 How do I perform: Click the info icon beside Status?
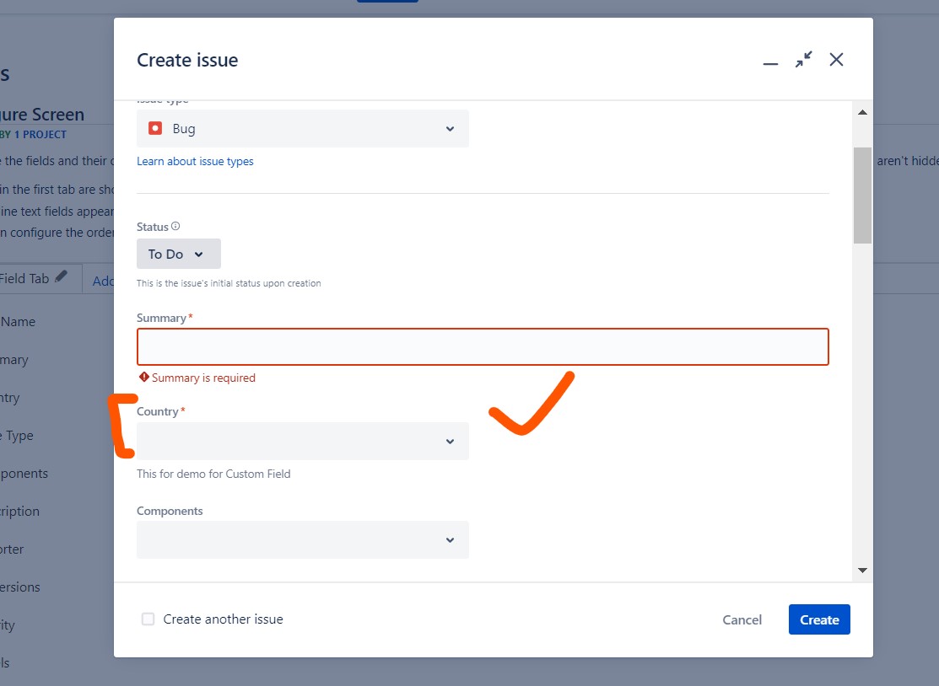tap(175, 227)
